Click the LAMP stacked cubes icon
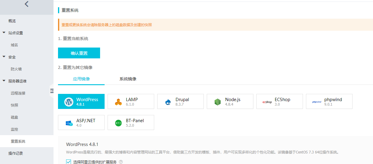Screen dimensions: 373x164 click(x=118, y=102)
